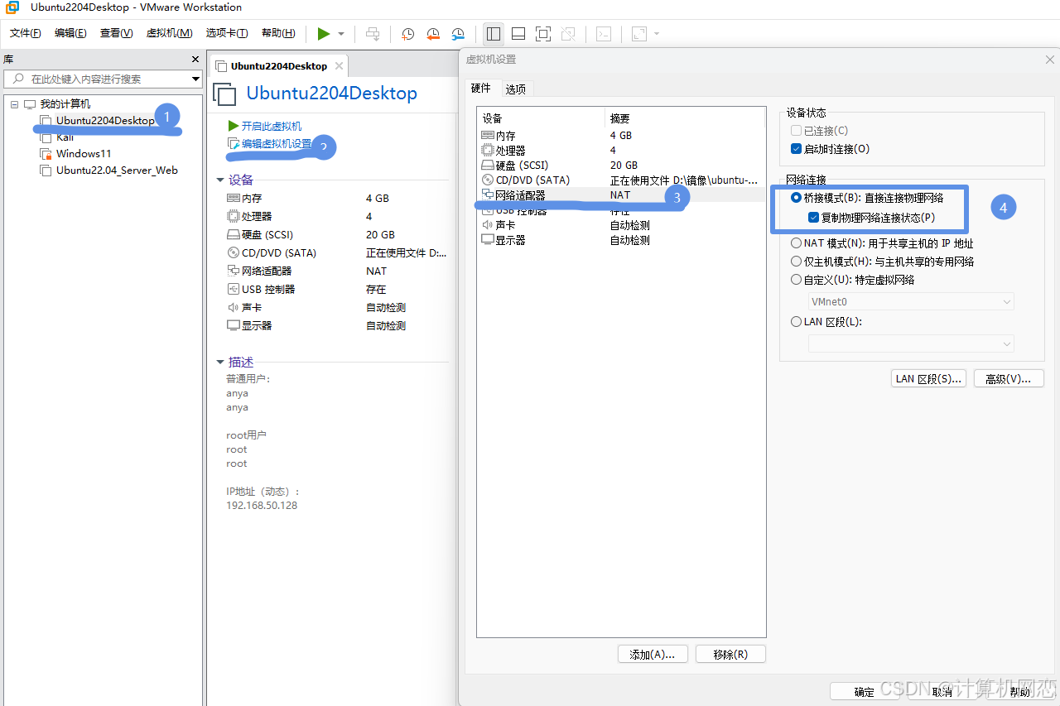The width and height of the screenshot is (1060, 706).
Task: Select the LAN 区段(L) radio button
Action: pyautogui.click(x=796, y=321)
